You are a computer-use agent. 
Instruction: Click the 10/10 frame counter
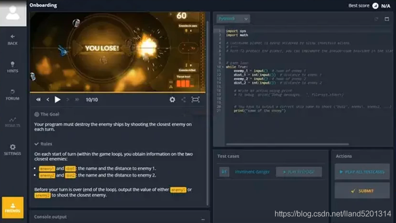(x=92, y=99)
